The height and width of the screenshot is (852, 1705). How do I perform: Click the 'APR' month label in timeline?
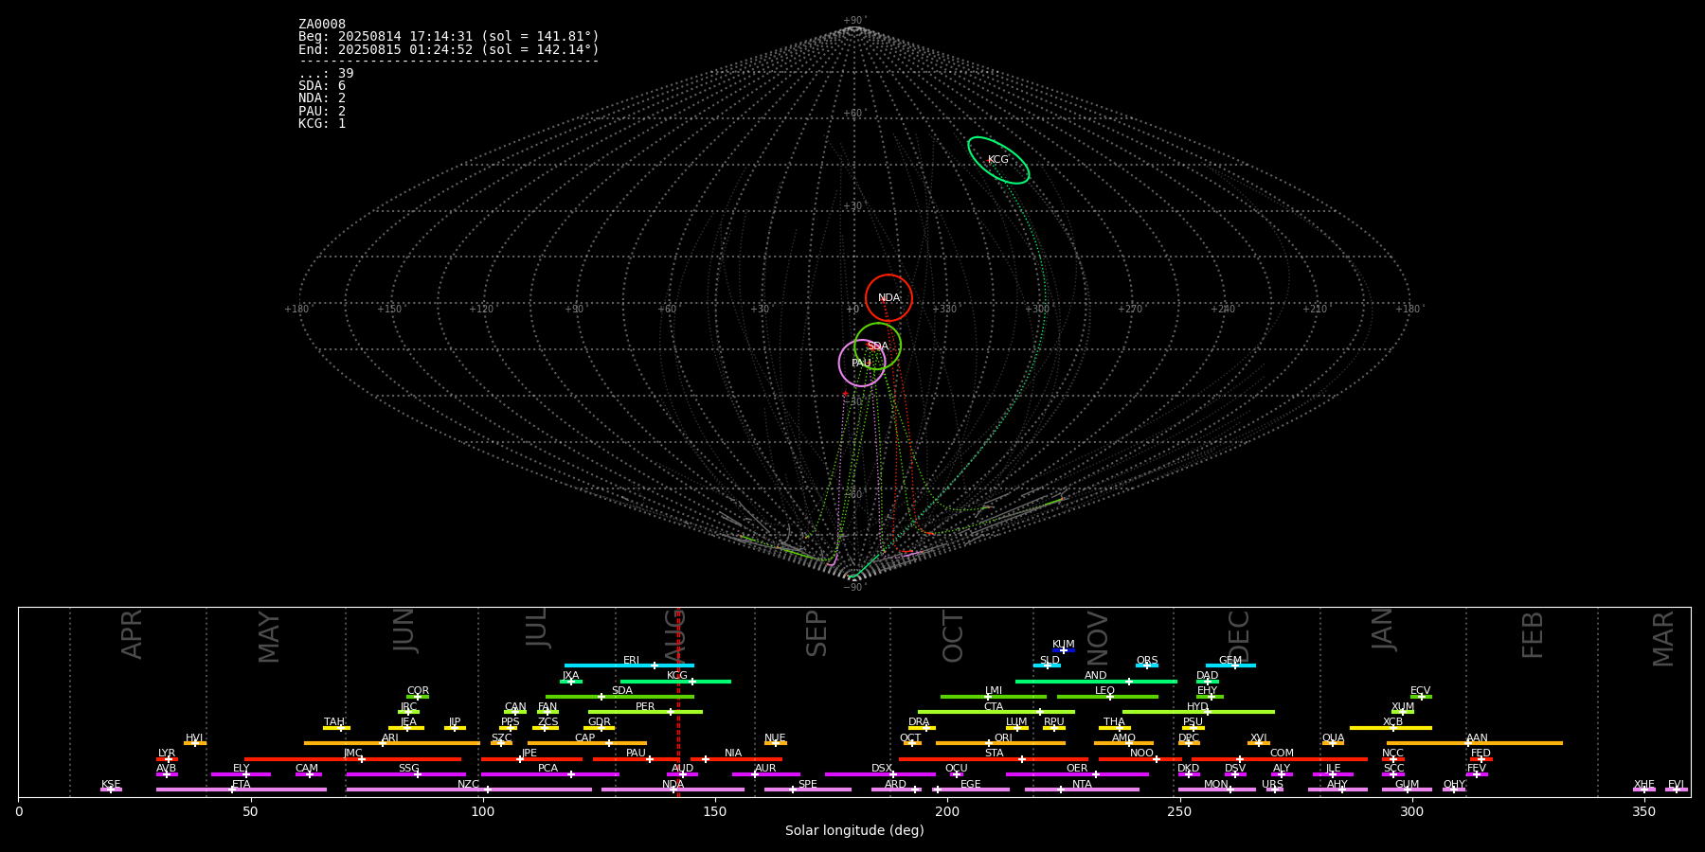133,634
